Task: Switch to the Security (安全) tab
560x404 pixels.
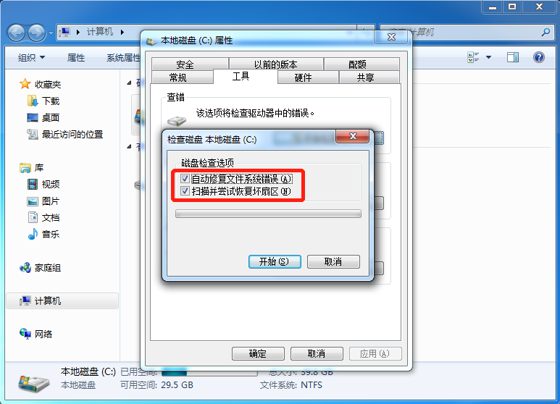Action: (x=185, y=64)
